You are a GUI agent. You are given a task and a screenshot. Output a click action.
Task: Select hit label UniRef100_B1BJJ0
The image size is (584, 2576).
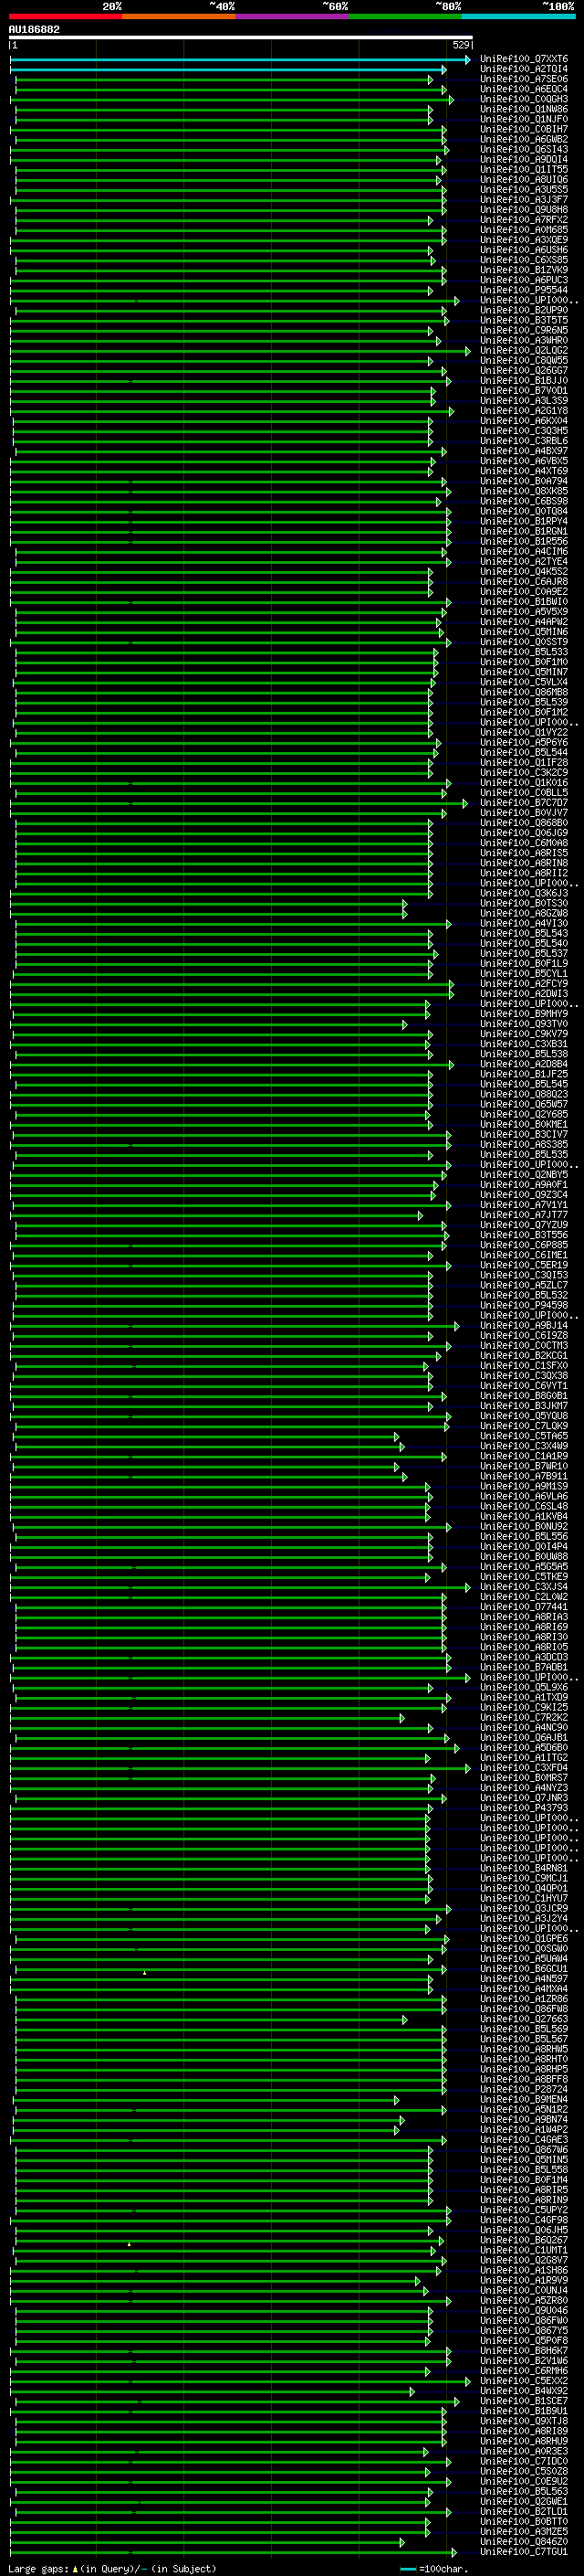[524, 381]
